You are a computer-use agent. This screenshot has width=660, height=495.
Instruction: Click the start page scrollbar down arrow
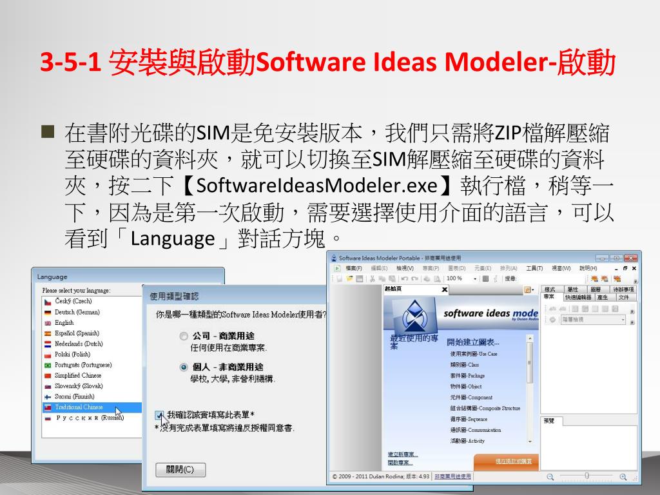[x=530, y=441]
